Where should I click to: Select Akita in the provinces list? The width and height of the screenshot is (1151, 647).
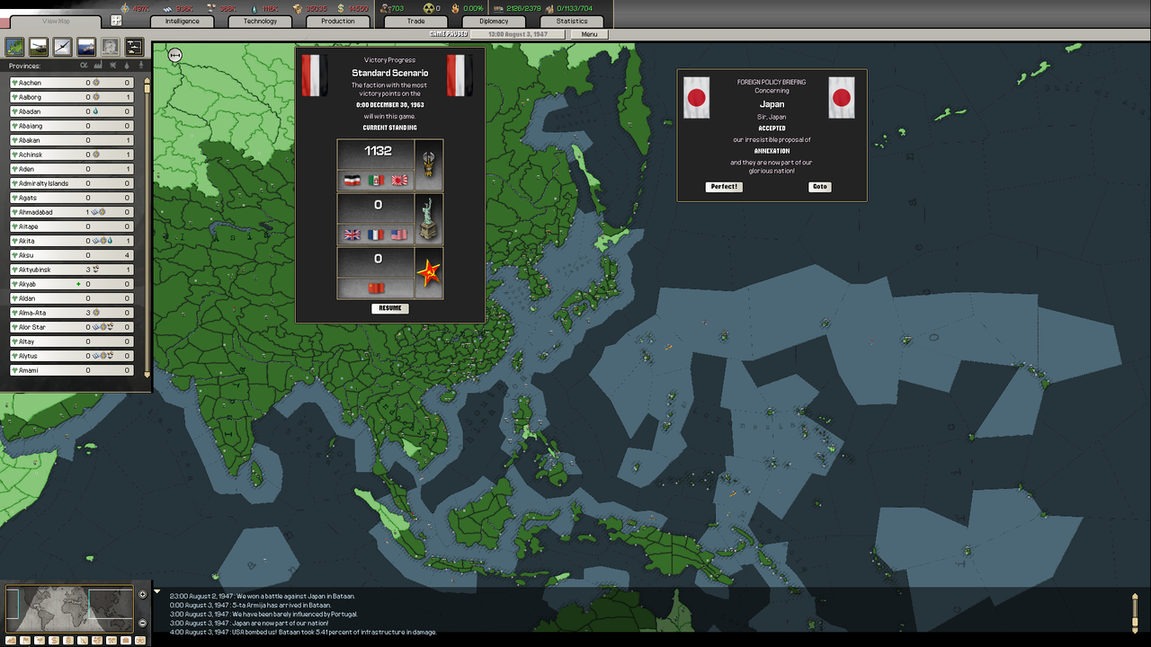pos(72,241)
